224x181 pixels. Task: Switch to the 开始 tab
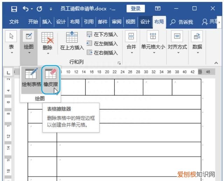coord(33,22)
